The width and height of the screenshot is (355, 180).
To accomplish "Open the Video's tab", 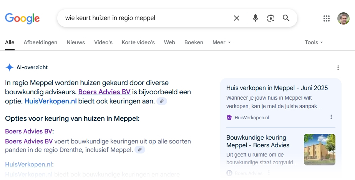I will click(x=103, y=42).
